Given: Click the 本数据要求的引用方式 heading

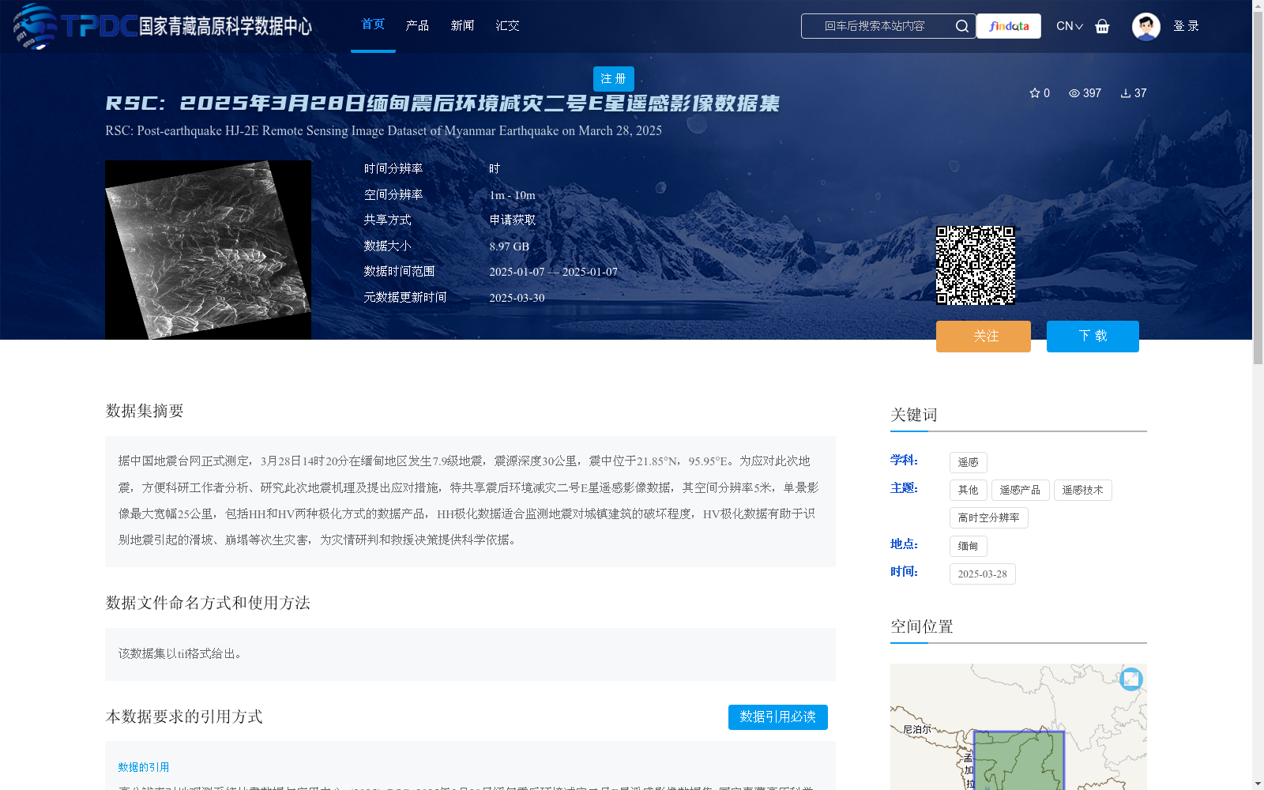Looking at the screenshot, I should (184, 717).
